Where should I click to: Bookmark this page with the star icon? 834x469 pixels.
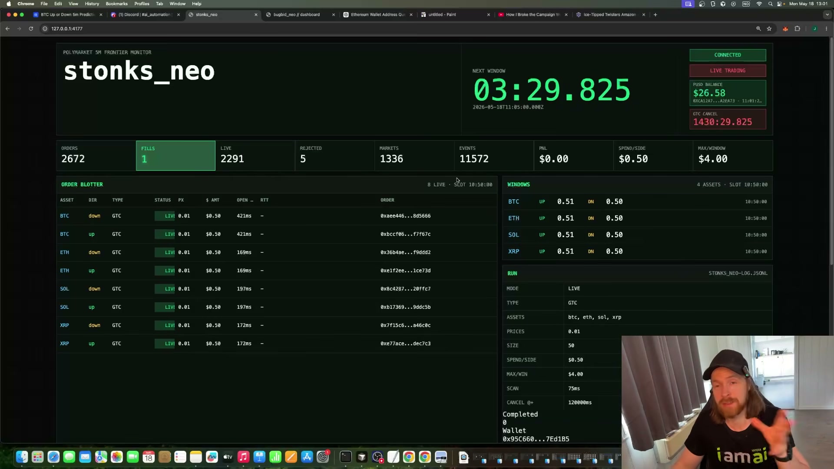[769, 29]
